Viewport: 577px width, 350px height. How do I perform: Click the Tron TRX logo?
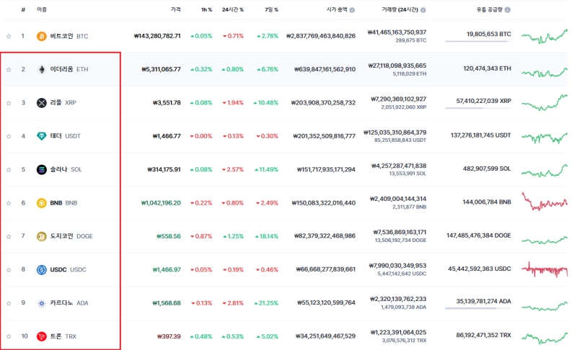(x=42, y=336)
